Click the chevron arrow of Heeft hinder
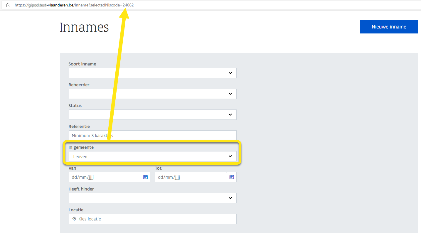 click(230, 198)
